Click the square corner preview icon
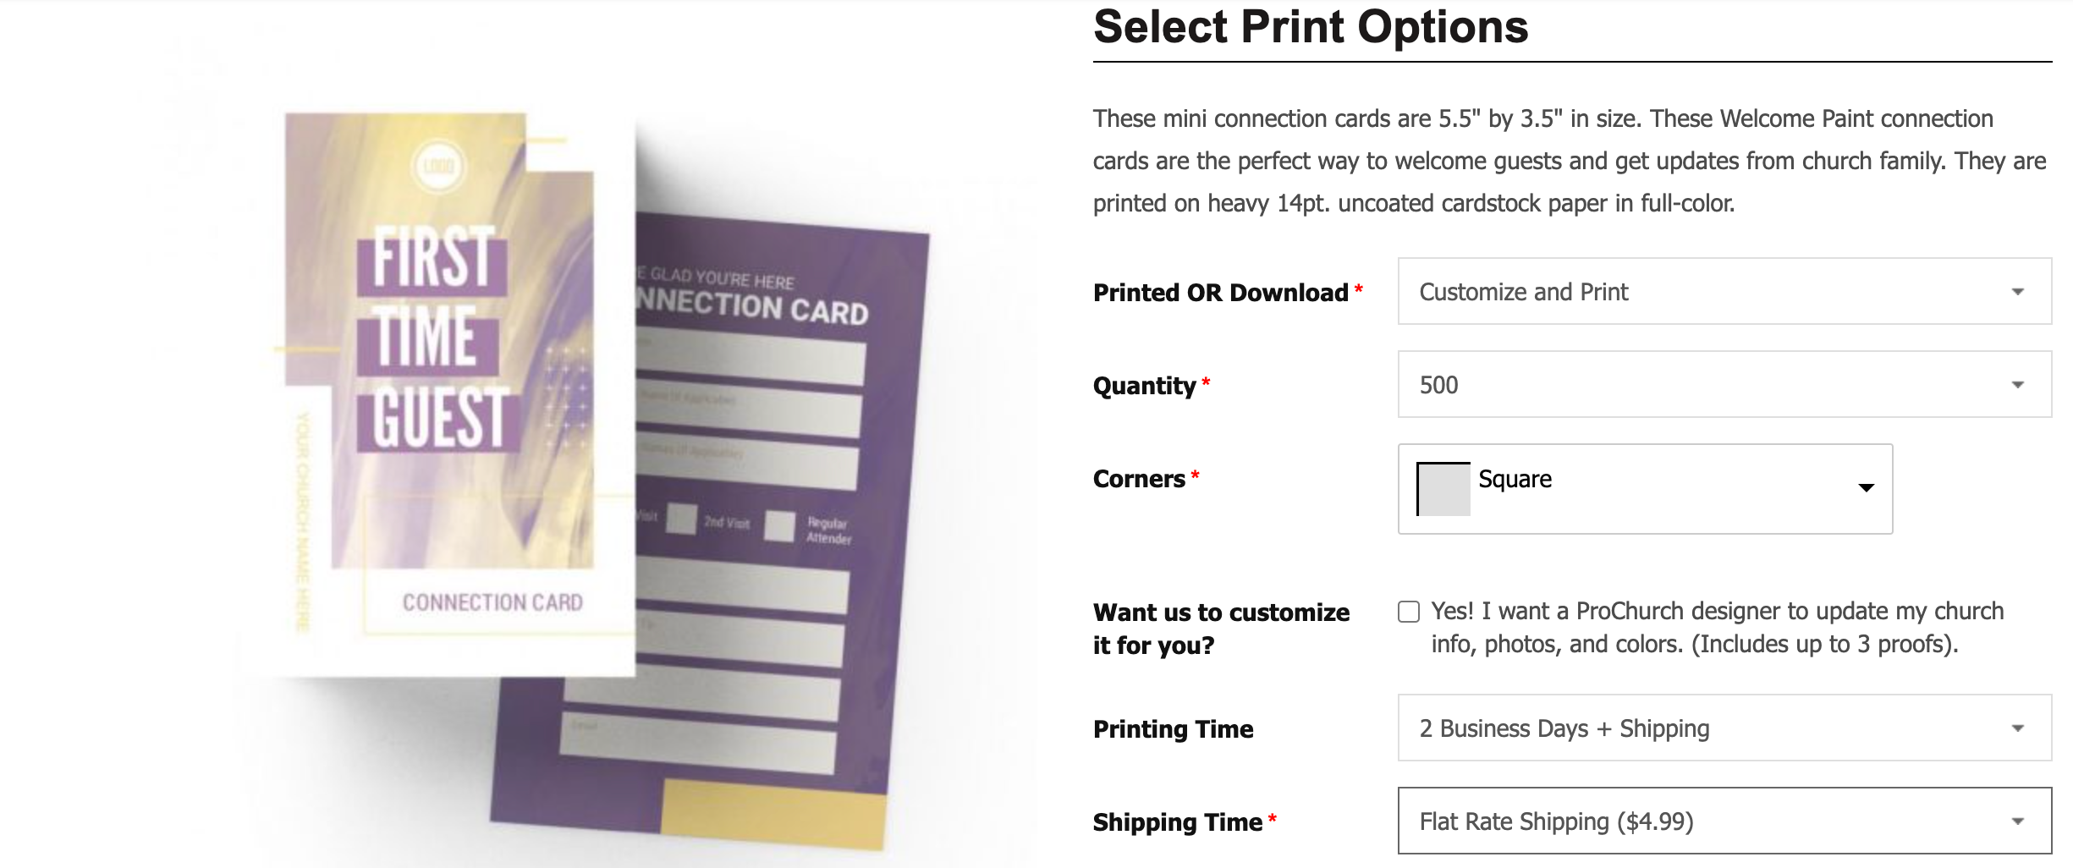 tap(1443, 489)
